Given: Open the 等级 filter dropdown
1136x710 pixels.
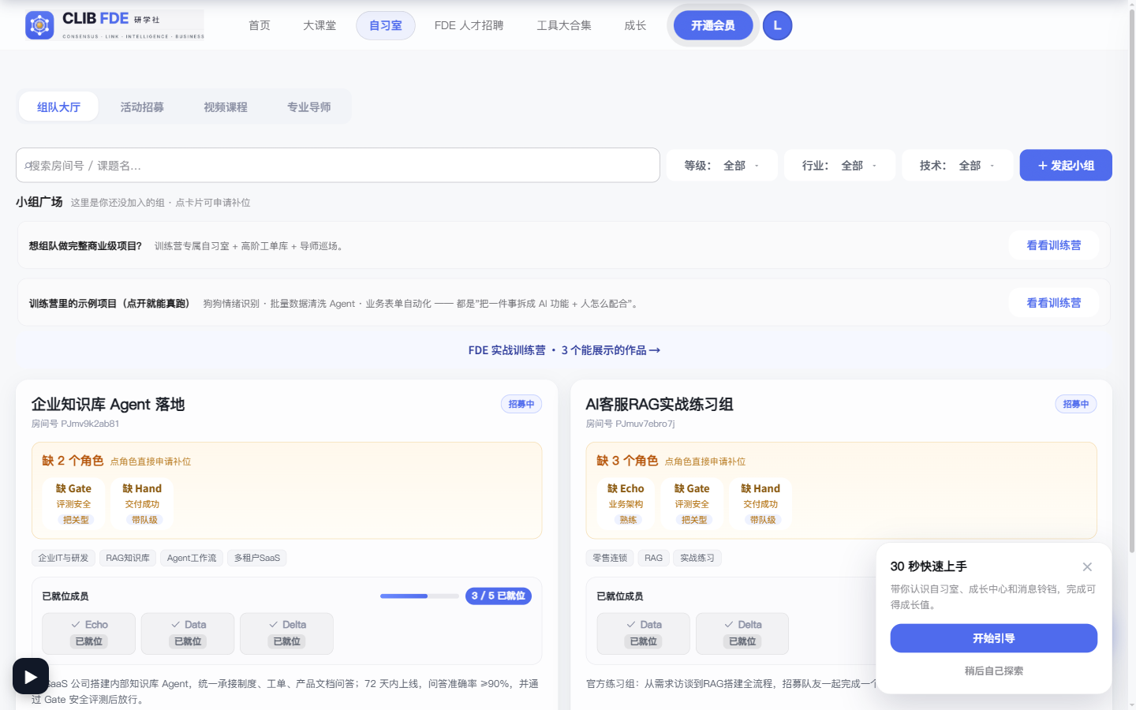Looking at the screenshot, I should [x=722, y=165].
